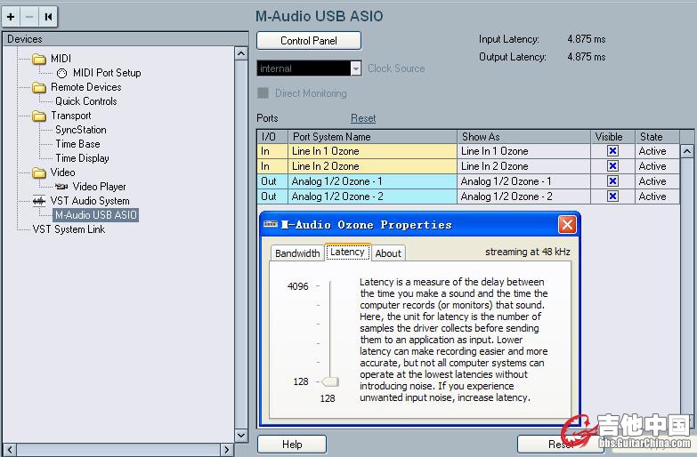The width and height of the screenshot is (697, 457).
Task: Click the reset-to-start arrow icon
Action: (x=48, y=17)
